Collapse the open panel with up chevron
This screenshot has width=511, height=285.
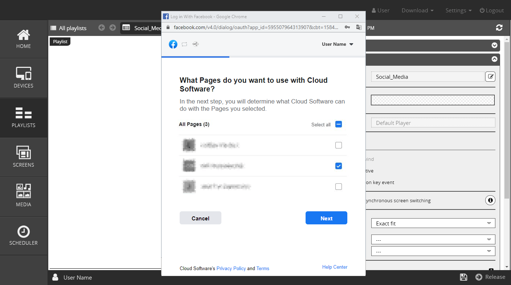click(494, 59)
